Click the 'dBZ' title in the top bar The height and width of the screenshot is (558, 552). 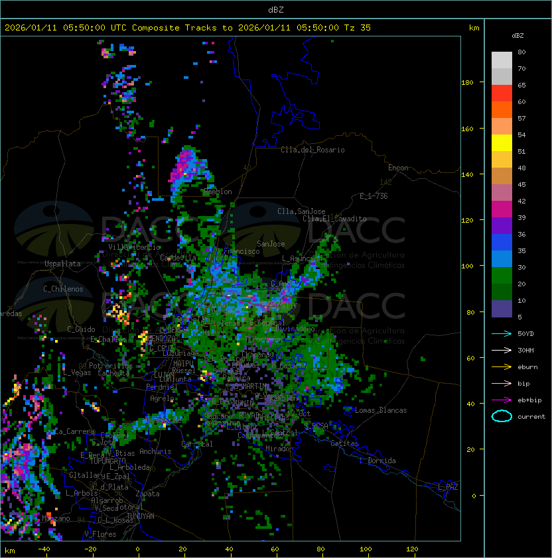click(276, 10)
